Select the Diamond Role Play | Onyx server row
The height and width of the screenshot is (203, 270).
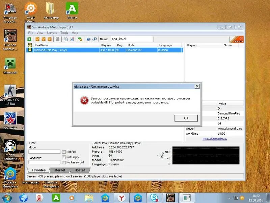click(x=105, y=50)
